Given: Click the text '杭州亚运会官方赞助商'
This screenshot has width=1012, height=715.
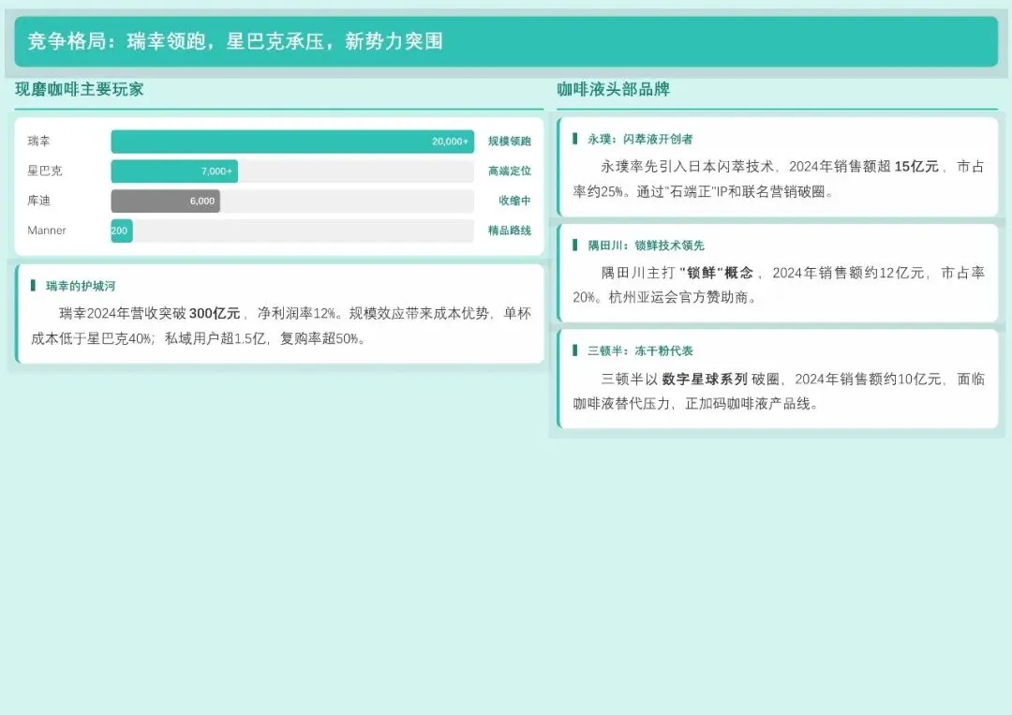Looking at the screenshot, I should click(x=678, y=297).
